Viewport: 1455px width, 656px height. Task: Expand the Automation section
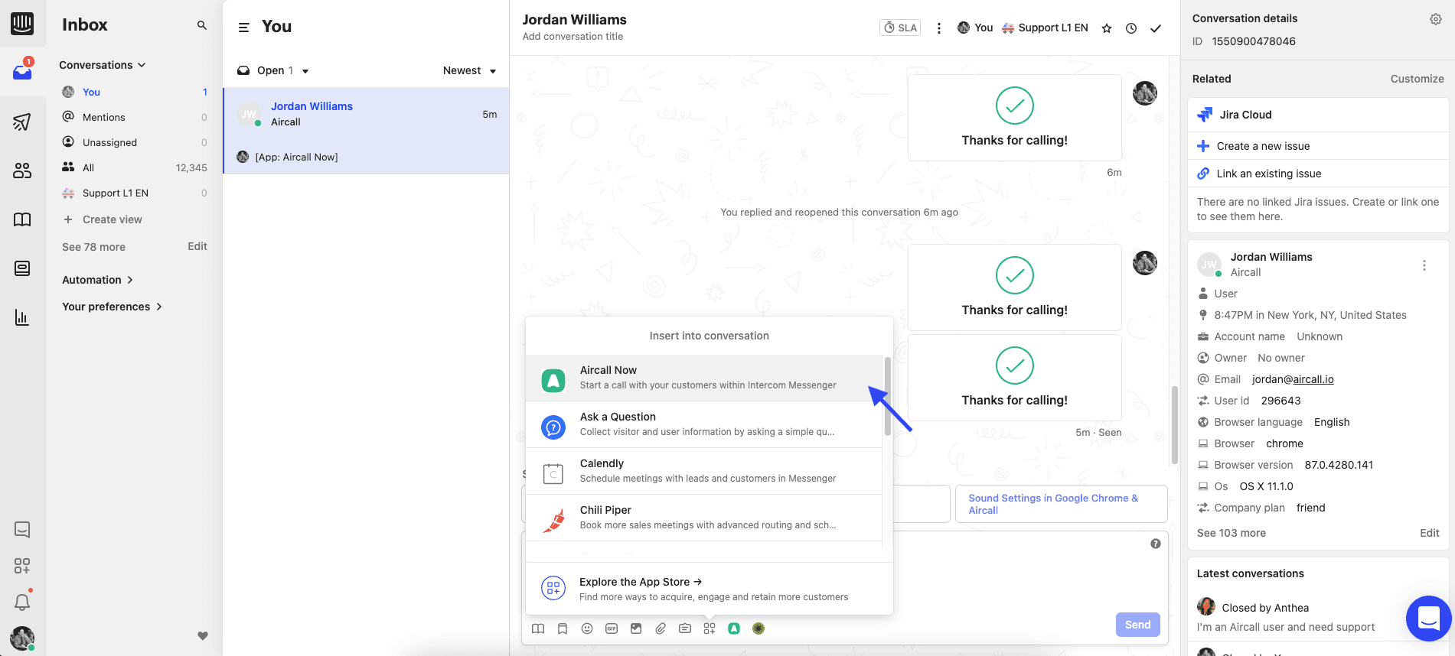(98, 280)
